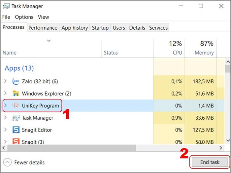Click the Task Manager process icon
The width and height of the screenshot is (231, 173).
pos(16,118)
